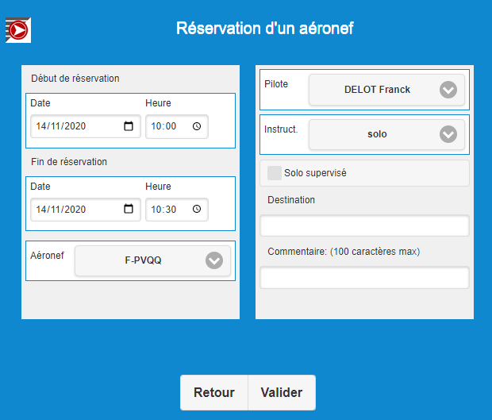Open calendar picker for start date
Viewport: 492px width, 420px height.
coord(129,126)
